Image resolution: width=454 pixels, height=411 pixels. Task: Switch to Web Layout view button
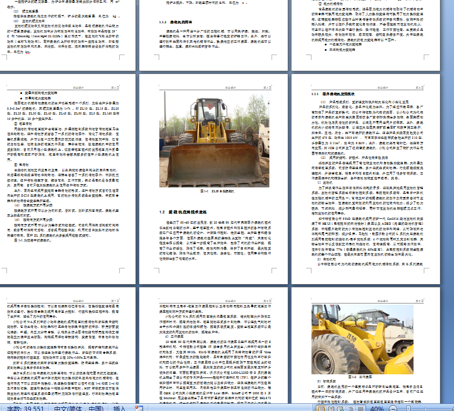pos(341,409)
